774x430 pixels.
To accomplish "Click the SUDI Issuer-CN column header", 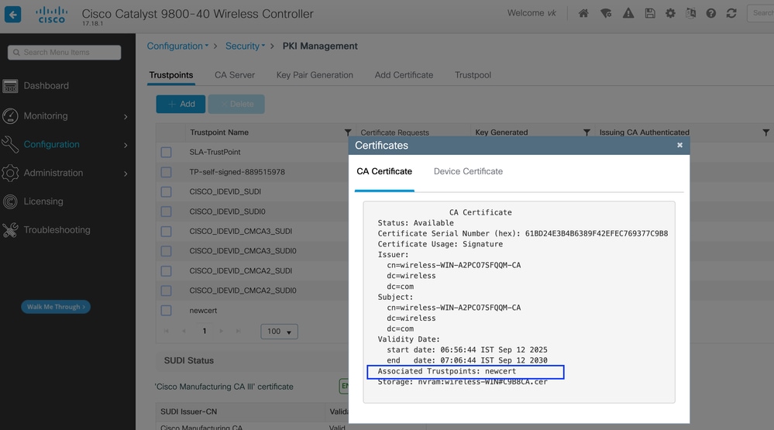I will click(x=188, y=411).
